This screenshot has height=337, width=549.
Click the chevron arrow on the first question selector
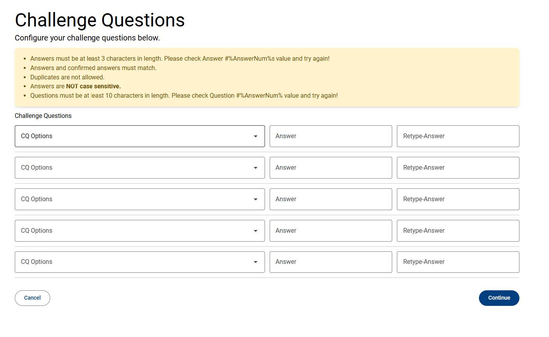(256, 136)
